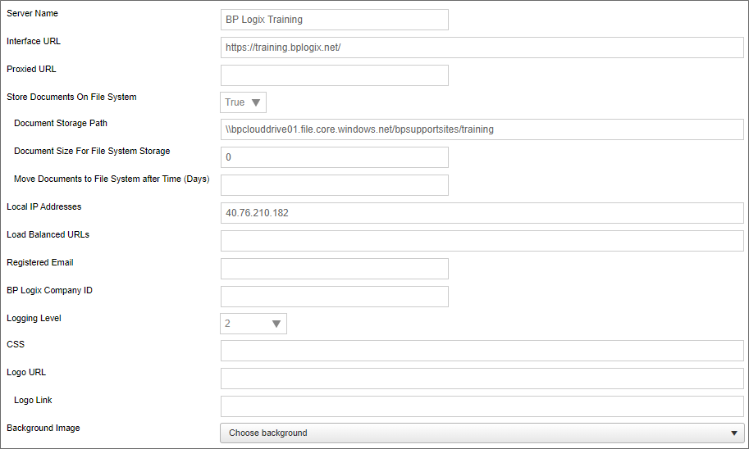Open the Store Documents On File System dropdown

pos(244,102)
